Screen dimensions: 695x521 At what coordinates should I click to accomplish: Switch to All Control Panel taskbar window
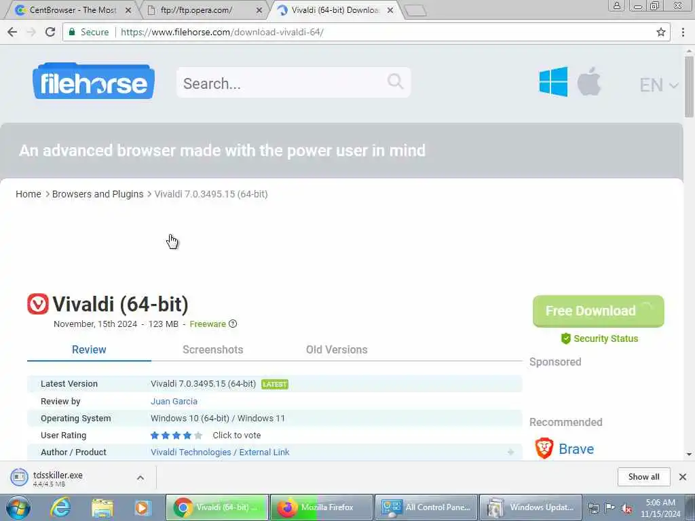pos(426,507)
